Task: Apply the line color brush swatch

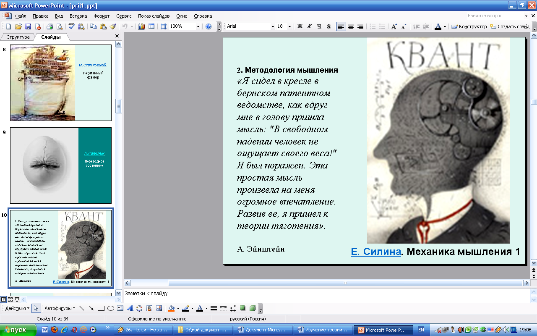Action: (186, 308)
